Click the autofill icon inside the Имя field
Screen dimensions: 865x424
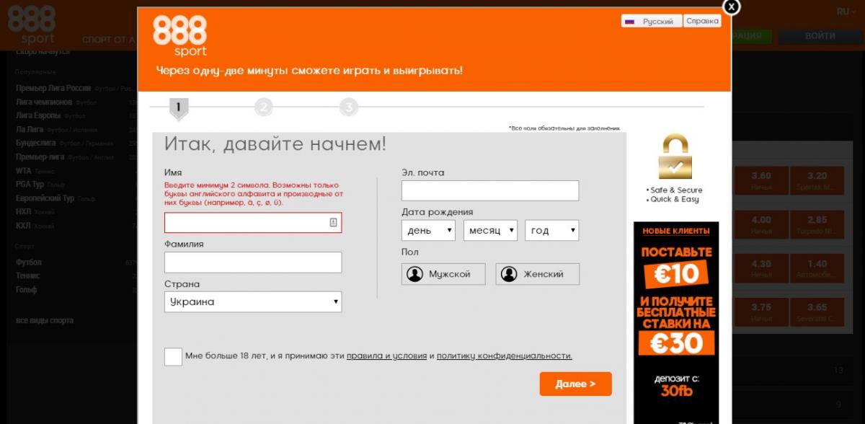(x=333, y=223)
